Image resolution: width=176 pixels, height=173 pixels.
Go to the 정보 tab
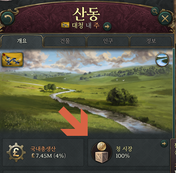click(x=151, y=41)
